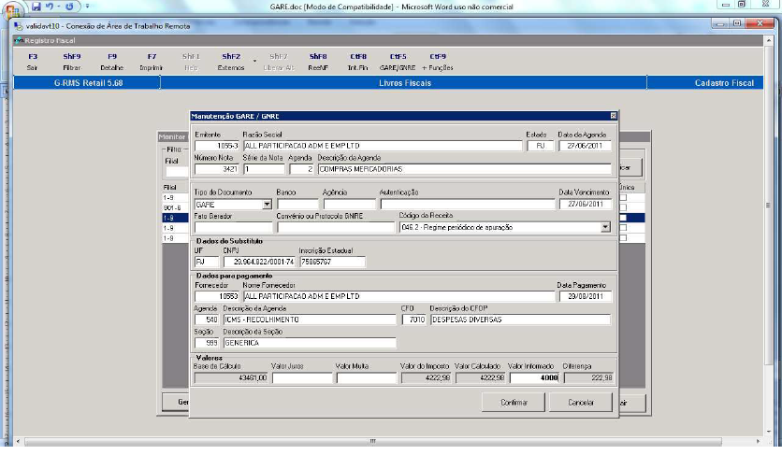Close the Manutenção GARE / GNRE dialog
The image size is (782, 455).
coord(613,116)
